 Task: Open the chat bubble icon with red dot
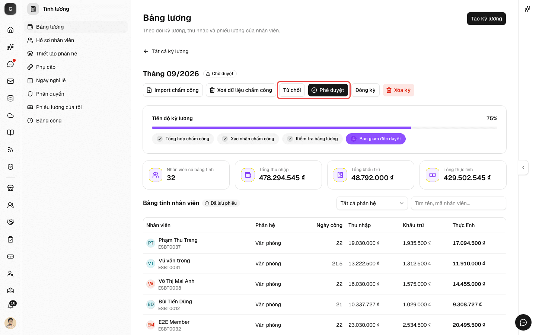pos(10,64)
